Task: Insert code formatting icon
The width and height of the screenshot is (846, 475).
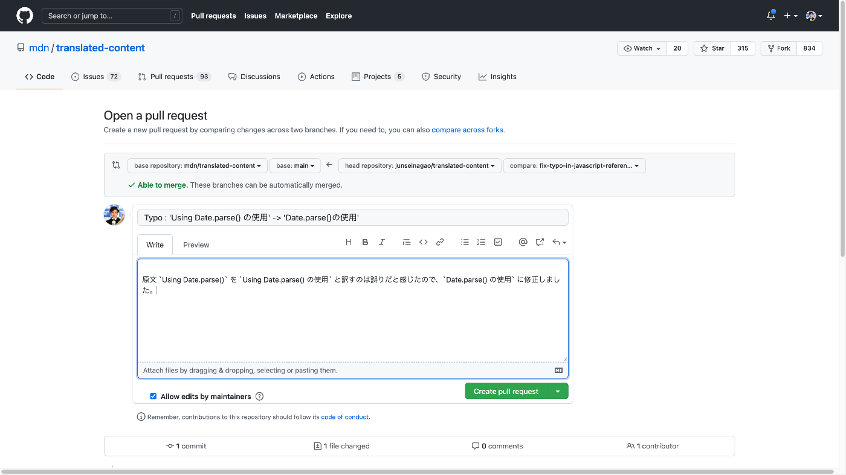Action: [x=424, y=242]
